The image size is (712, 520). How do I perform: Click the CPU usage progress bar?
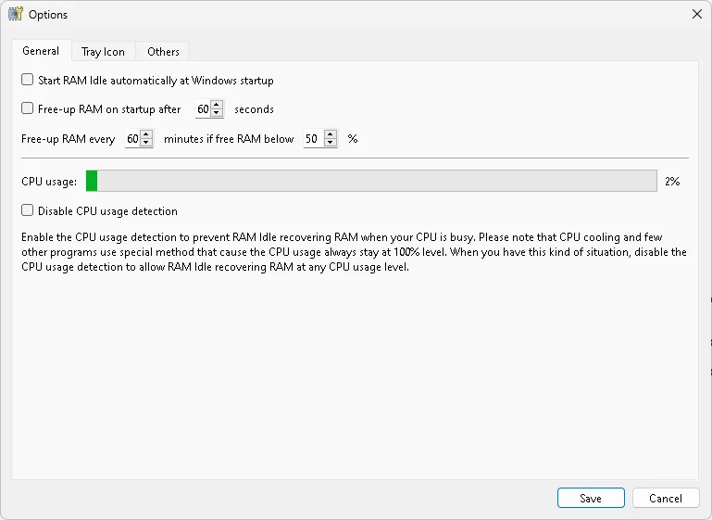(x=370, y=181)
